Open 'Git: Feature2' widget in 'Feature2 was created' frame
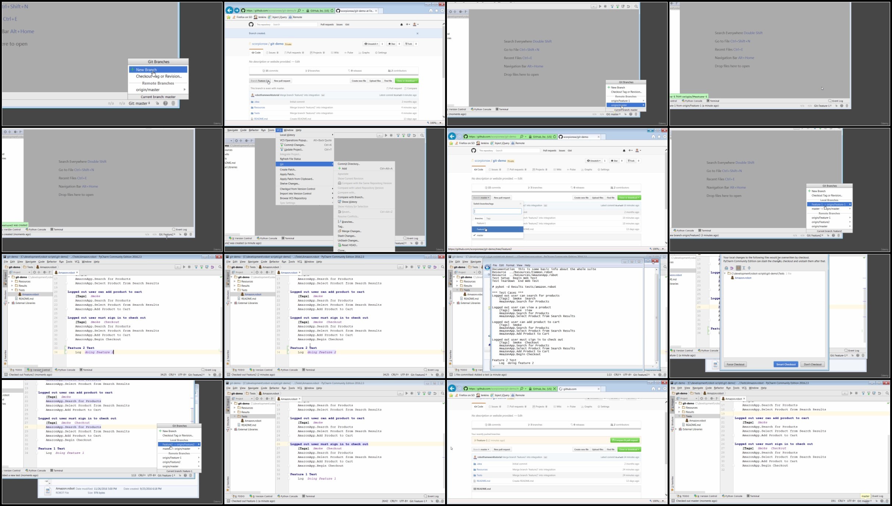 click(x=167, y=234)
